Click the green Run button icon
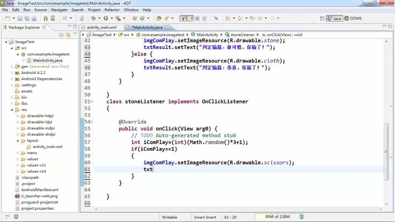 106,18
